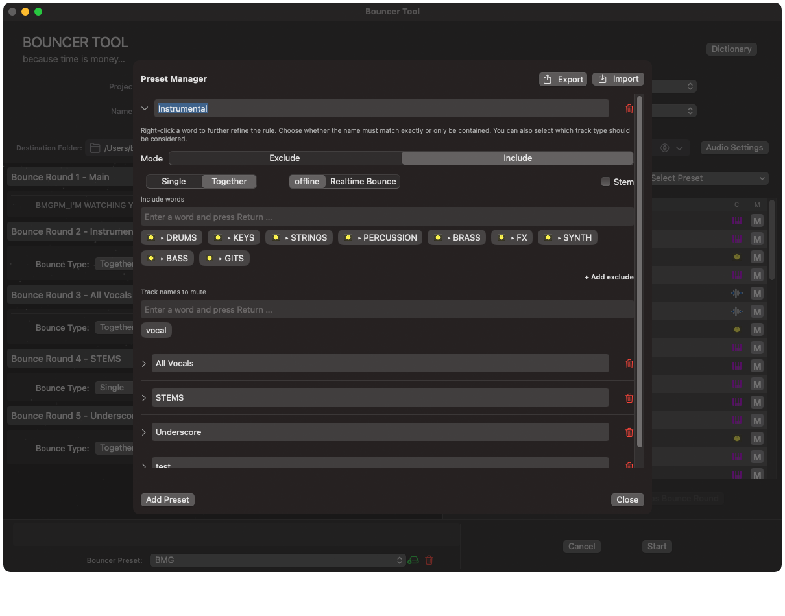Switch Mode to Include
The width and height of the screenshot is (785, 616).
click(x=517, y=158)
